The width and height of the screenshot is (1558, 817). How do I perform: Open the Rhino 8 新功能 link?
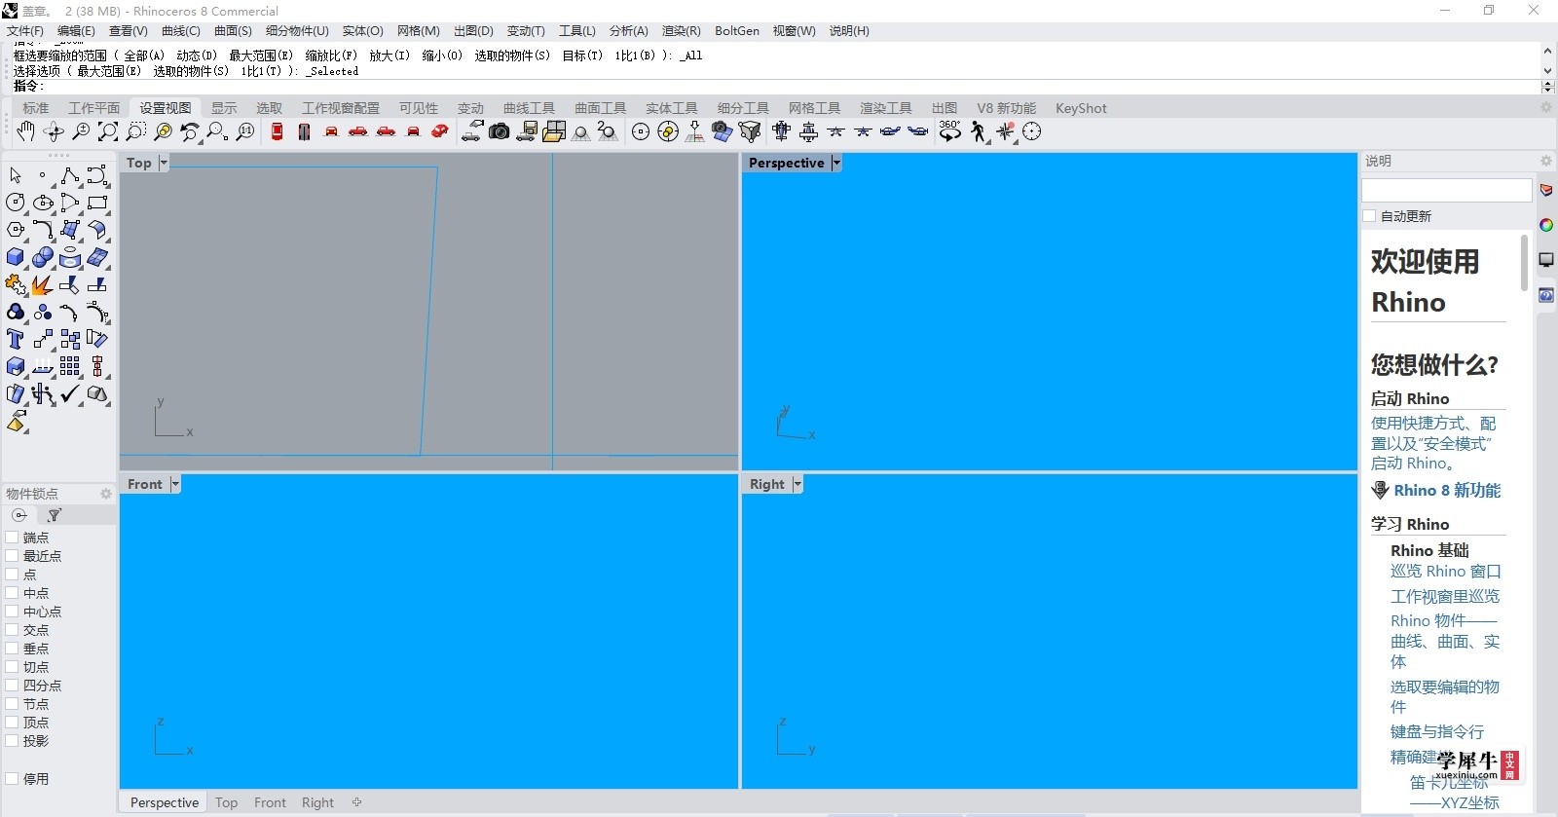pyautogui.click(x=1447, y=491)
